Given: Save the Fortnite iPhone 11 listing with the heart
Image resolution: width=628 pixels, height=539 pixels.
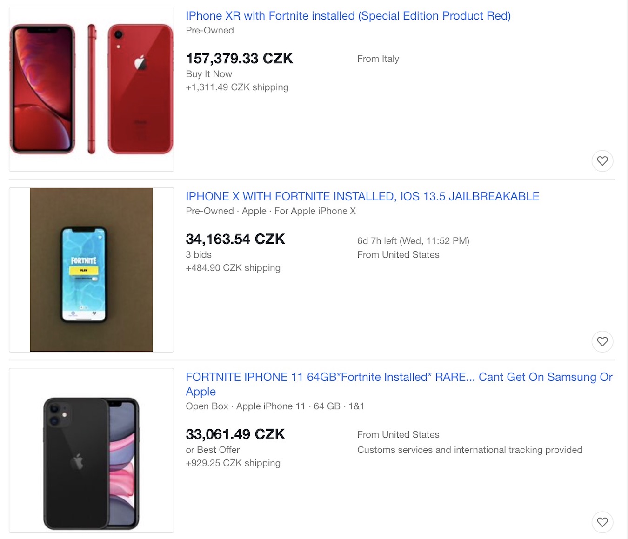Looking at the screenshot, I should (x=602, y=522).
